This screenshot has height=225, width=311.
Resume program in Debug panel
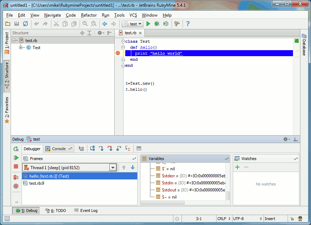[x=16, y=158]
